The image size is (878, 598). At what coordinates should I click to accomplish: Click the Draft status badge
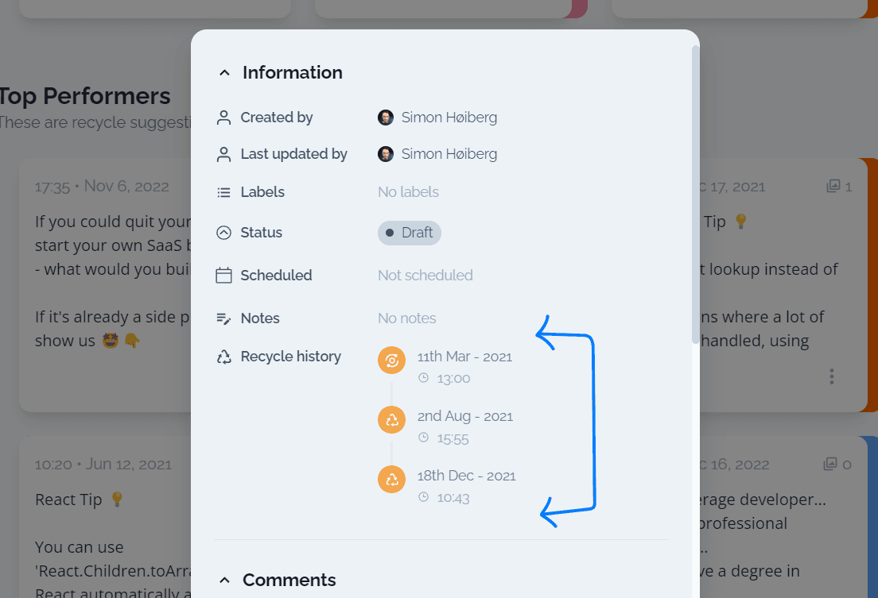410,233
